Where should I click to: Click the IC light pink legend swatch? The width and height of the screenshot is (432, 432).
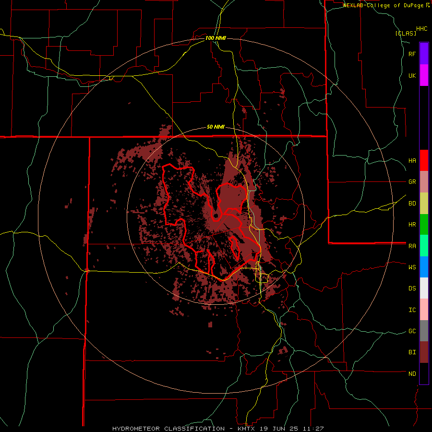pos(424,310)
